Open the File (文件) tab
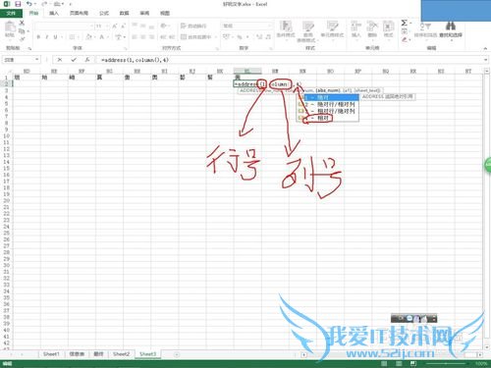491x368 pixels. tap(11, 13)
